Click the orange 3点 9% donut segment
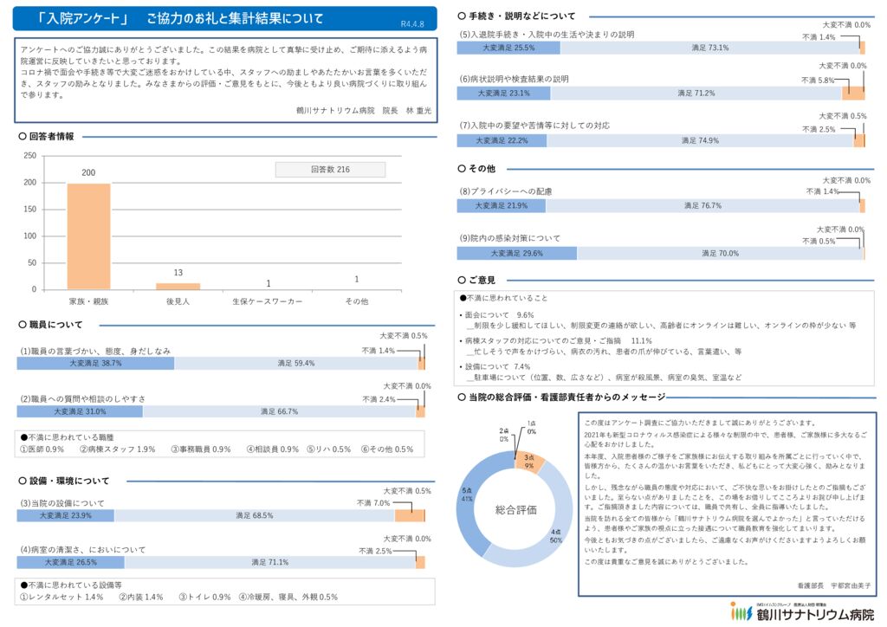887x627 pixels. tap(530, 461)
